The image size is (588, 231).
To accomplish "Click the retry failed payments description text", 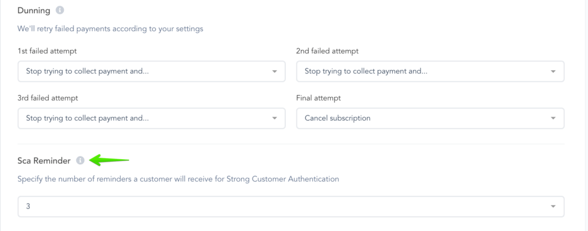I will click(x=110, y=28).
